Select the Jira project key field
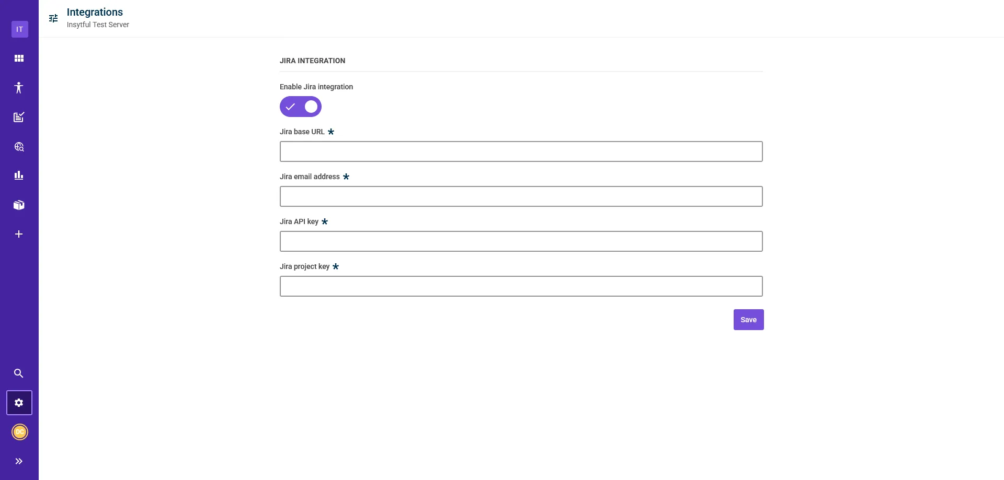 tap(521, 286)
